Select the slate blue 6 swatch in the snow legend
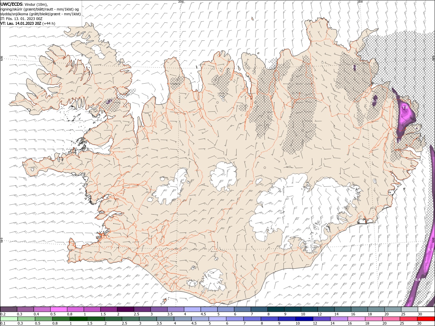 point(242,309)
